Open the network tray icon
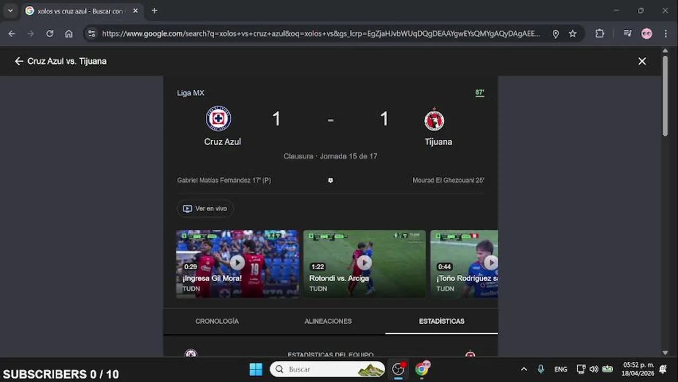This screenshot has height=382, width=678. (x=581, y=369)
